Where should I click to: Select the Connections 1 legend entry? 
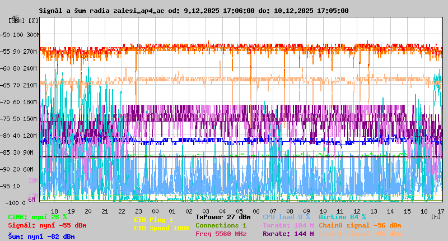tap(221, 225)
